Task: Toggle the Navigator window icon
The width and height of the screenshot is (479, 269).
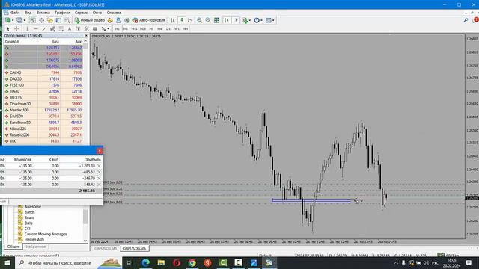Action: tap(50, 20)
